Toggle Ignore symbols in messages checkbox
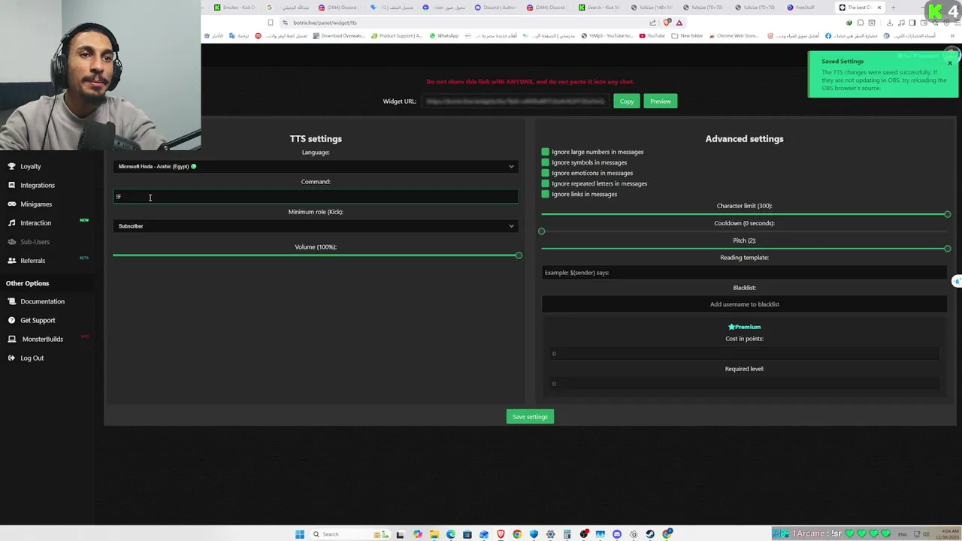 point(546,162)
